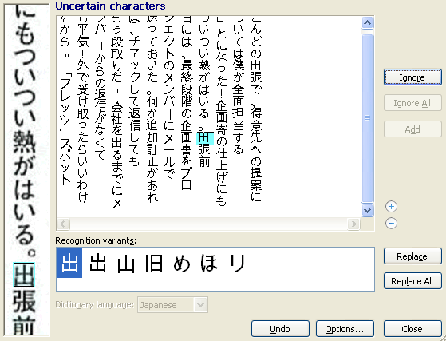Close the Uncertain characters dialog
This screenshot has height=341, width=446.
click(412, 329)
